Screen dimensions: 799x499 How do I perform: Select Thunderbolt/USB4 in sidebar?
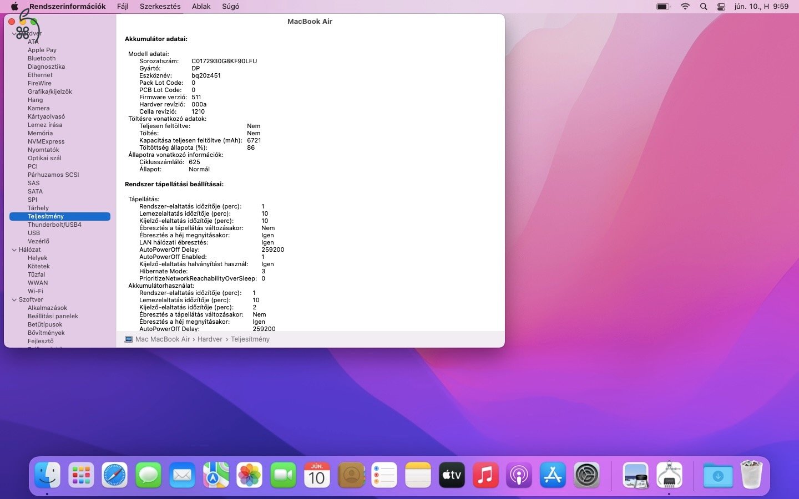tap(54, 225)
